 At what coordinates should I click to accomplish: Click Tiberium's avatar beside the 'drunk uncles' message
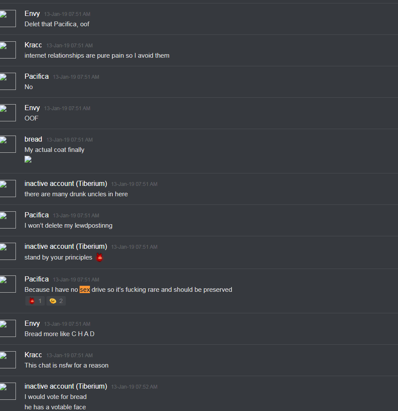[x=8, y=189]
